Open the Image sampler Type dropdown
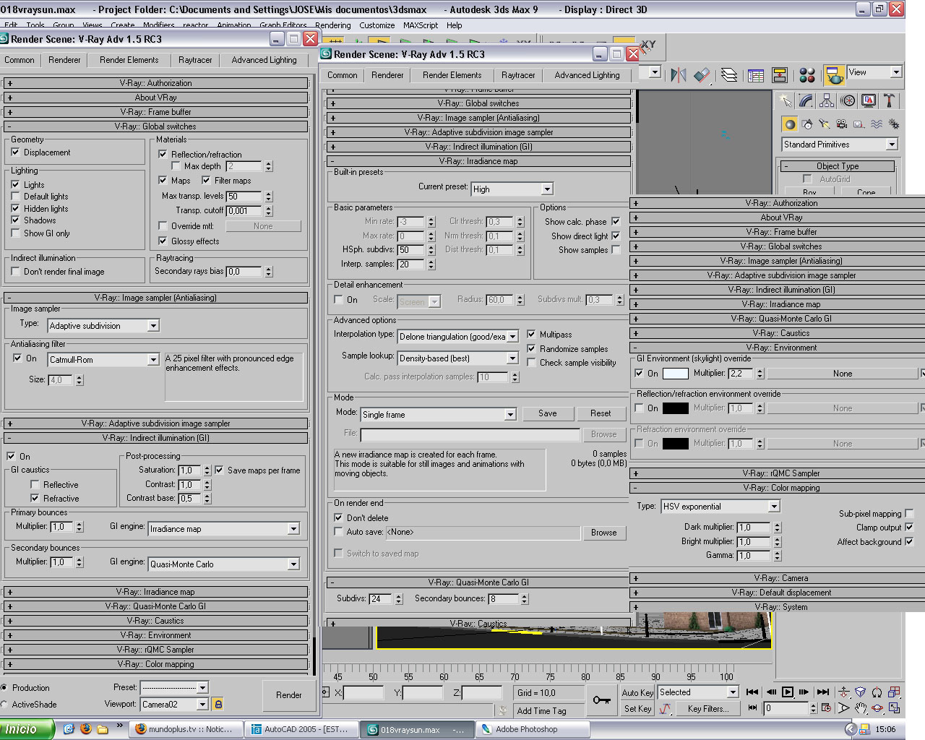This screenshot has width=925, height=740. (103, 326)
